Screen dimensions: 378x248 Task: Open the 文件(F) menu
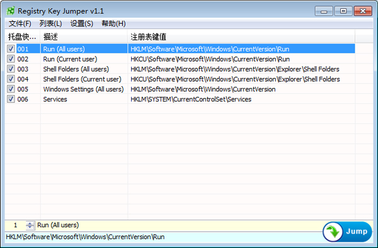pos(20,23)
